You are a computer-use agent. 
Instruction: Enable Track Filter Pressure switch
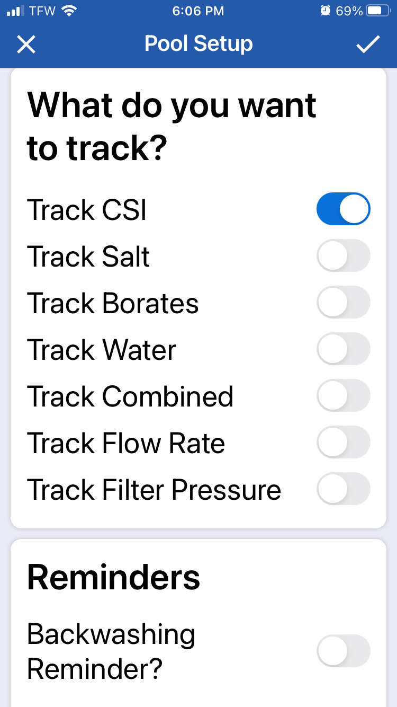(343, 489)
